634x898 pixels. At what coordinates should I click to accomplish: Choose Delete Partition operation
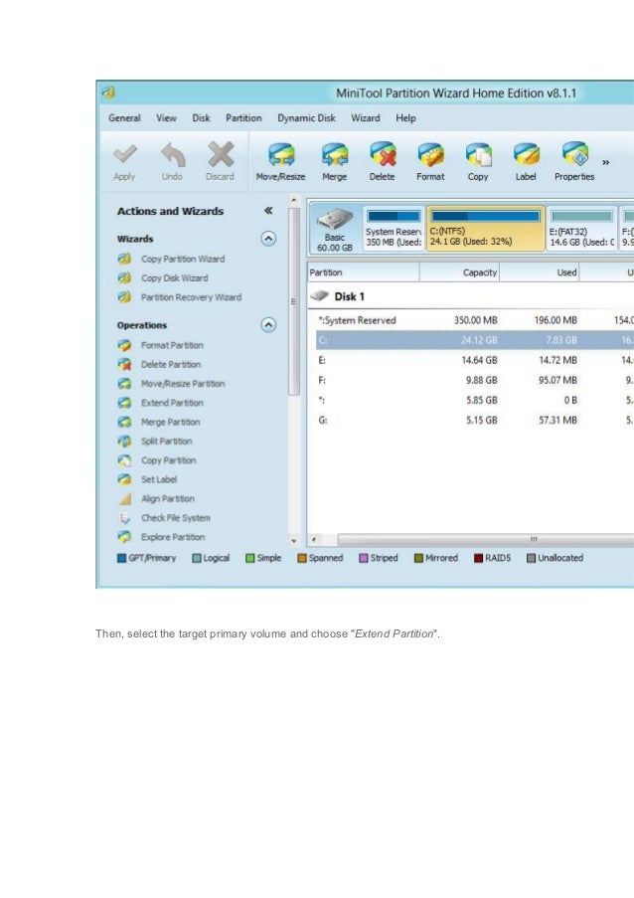pyautogui.click(x=171, y=364)
